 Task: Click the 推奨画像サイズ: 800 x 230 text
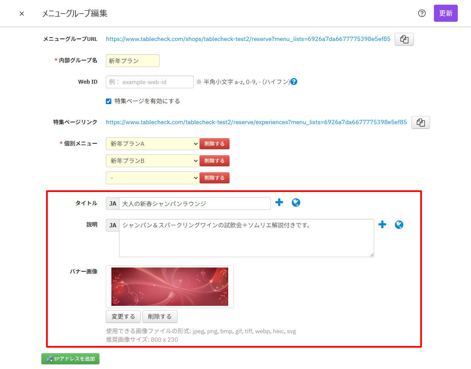(x=142, y=340)
